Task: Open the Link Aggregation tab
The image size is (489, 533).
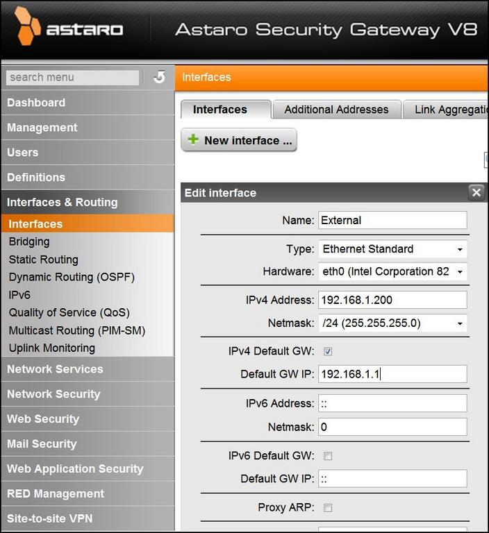Action: [x=447, y=110]
